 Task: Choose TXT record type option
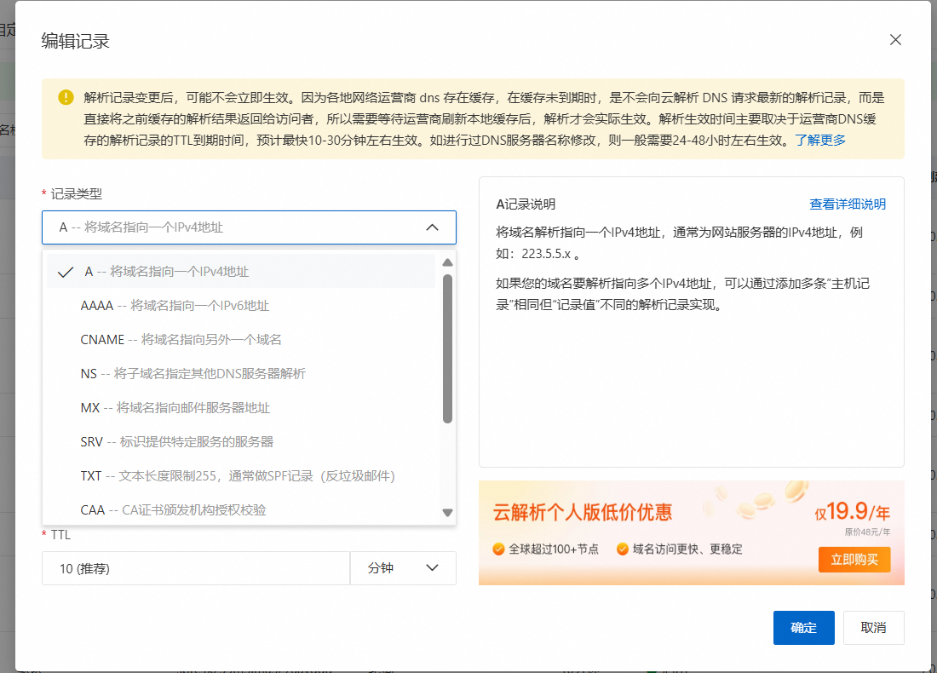237,476
